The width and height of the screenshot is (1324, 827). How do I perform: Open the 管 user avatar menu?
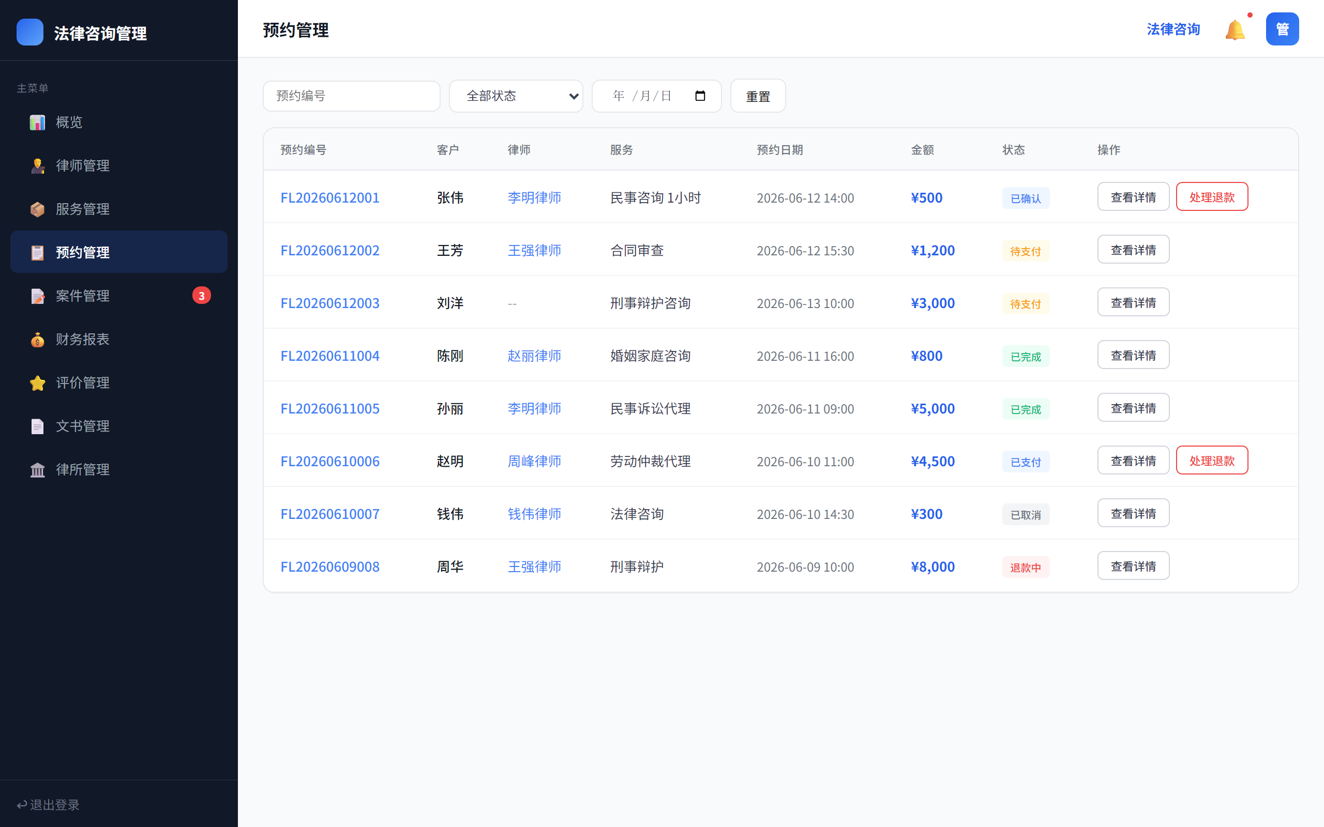click(x=1282, y=29)
